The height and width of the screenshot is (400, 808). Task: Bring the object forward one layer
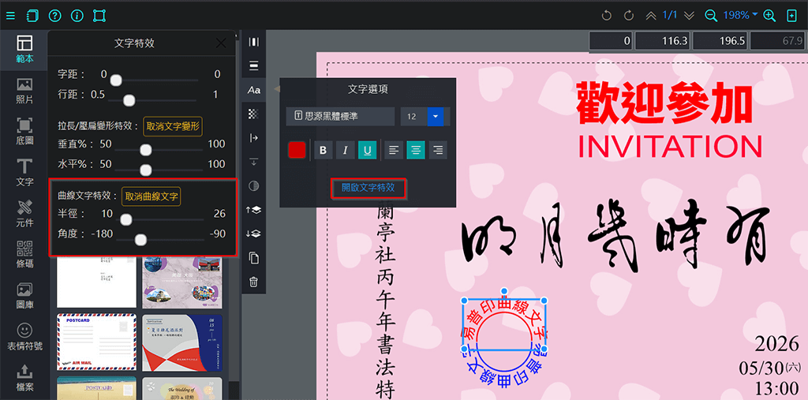253,210
